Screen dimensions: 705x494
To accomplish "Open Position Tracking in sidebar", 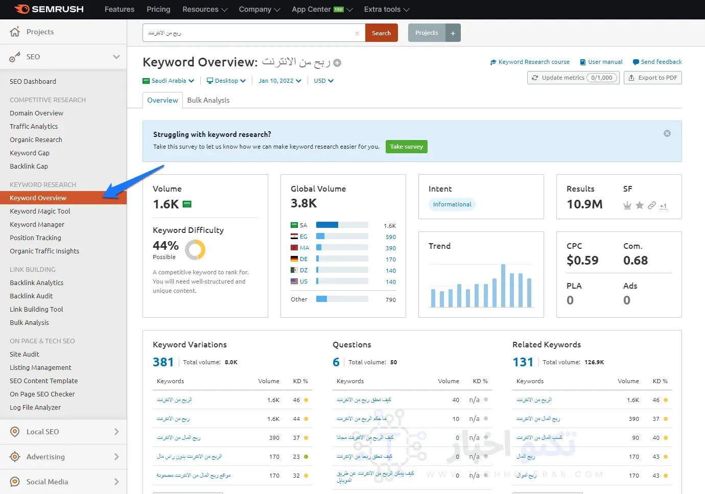I will point(35,238).
